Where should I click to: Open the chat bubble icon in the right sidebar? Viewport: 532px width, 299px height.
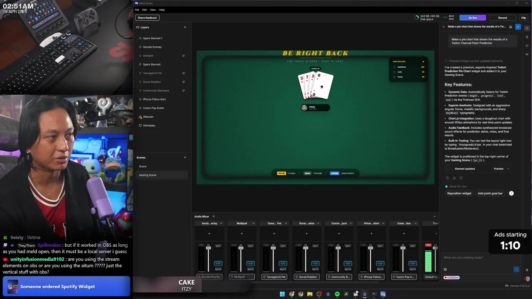(x=527, y=46)
